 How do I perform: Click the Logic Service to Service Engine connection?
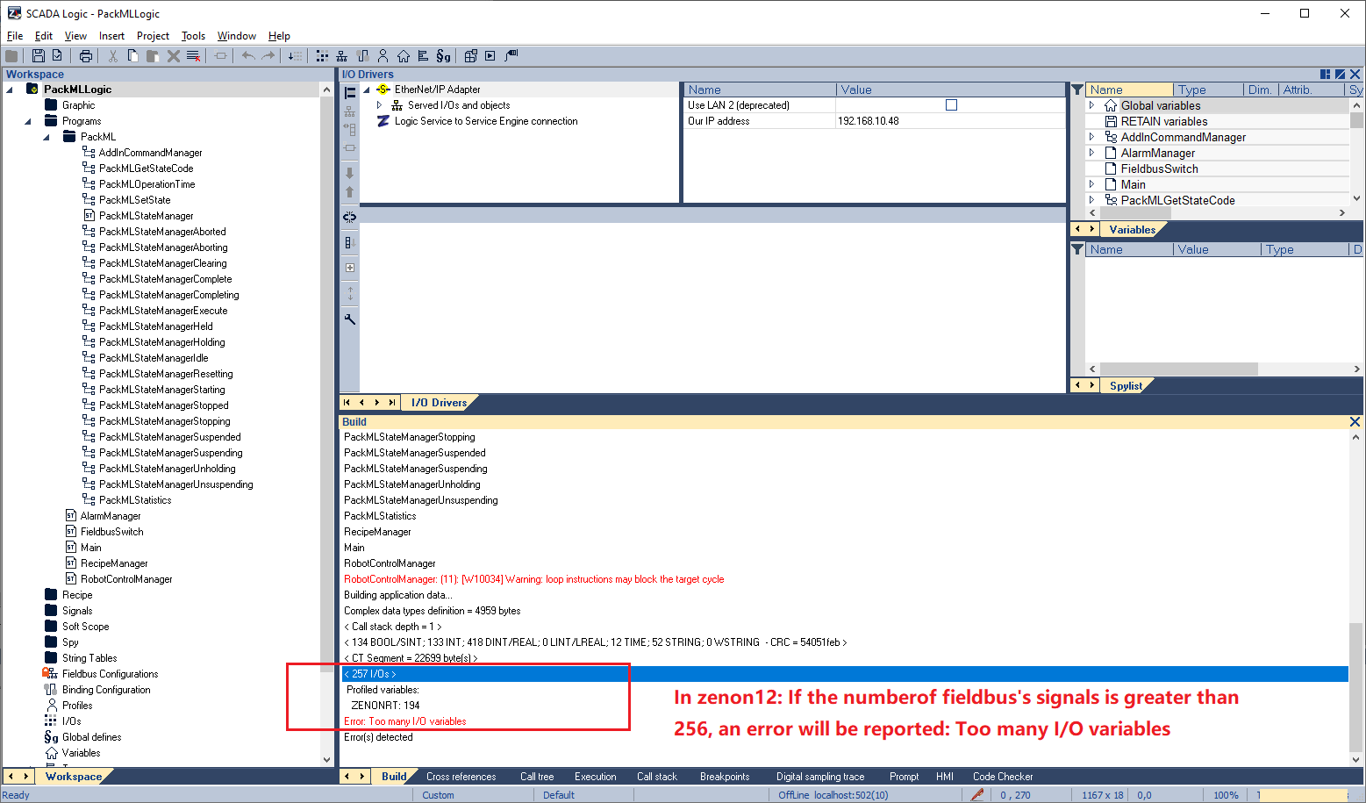click(486, 121)
